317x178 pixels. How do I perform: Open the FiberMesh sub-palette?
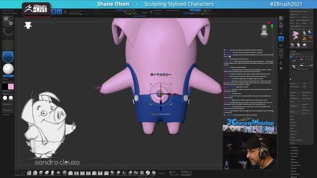(294, 162)
